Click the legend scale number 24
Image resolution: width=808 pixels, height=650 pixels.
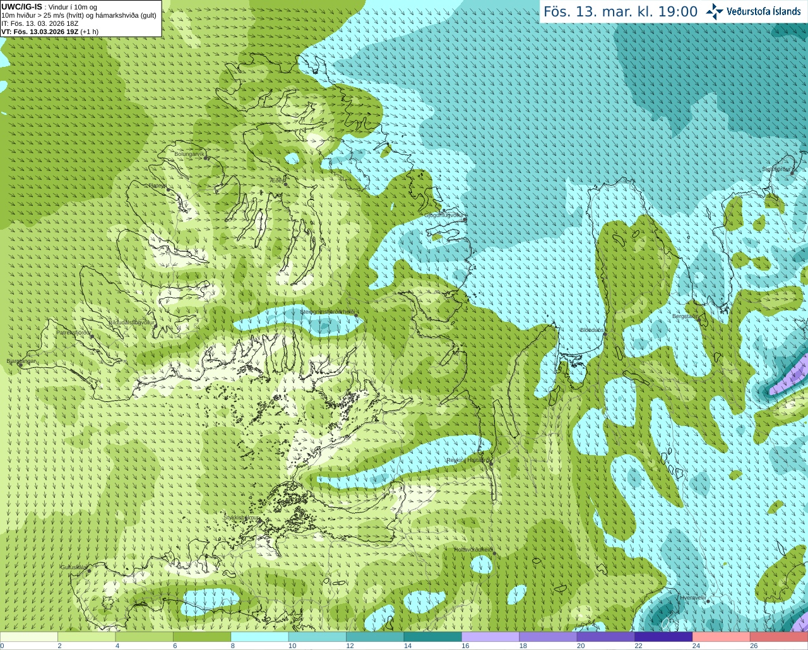coord(696,646)
